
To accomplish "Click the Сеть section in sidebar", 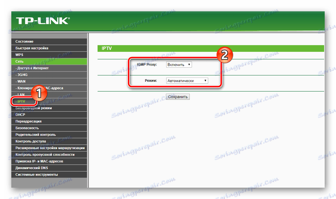I will click(x=49, y=61).
